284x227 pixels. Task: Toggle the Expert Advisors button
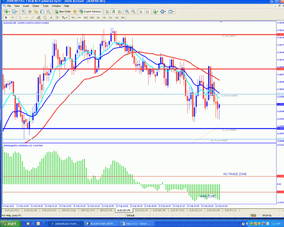pyautogui.click(x=90, y=12)
